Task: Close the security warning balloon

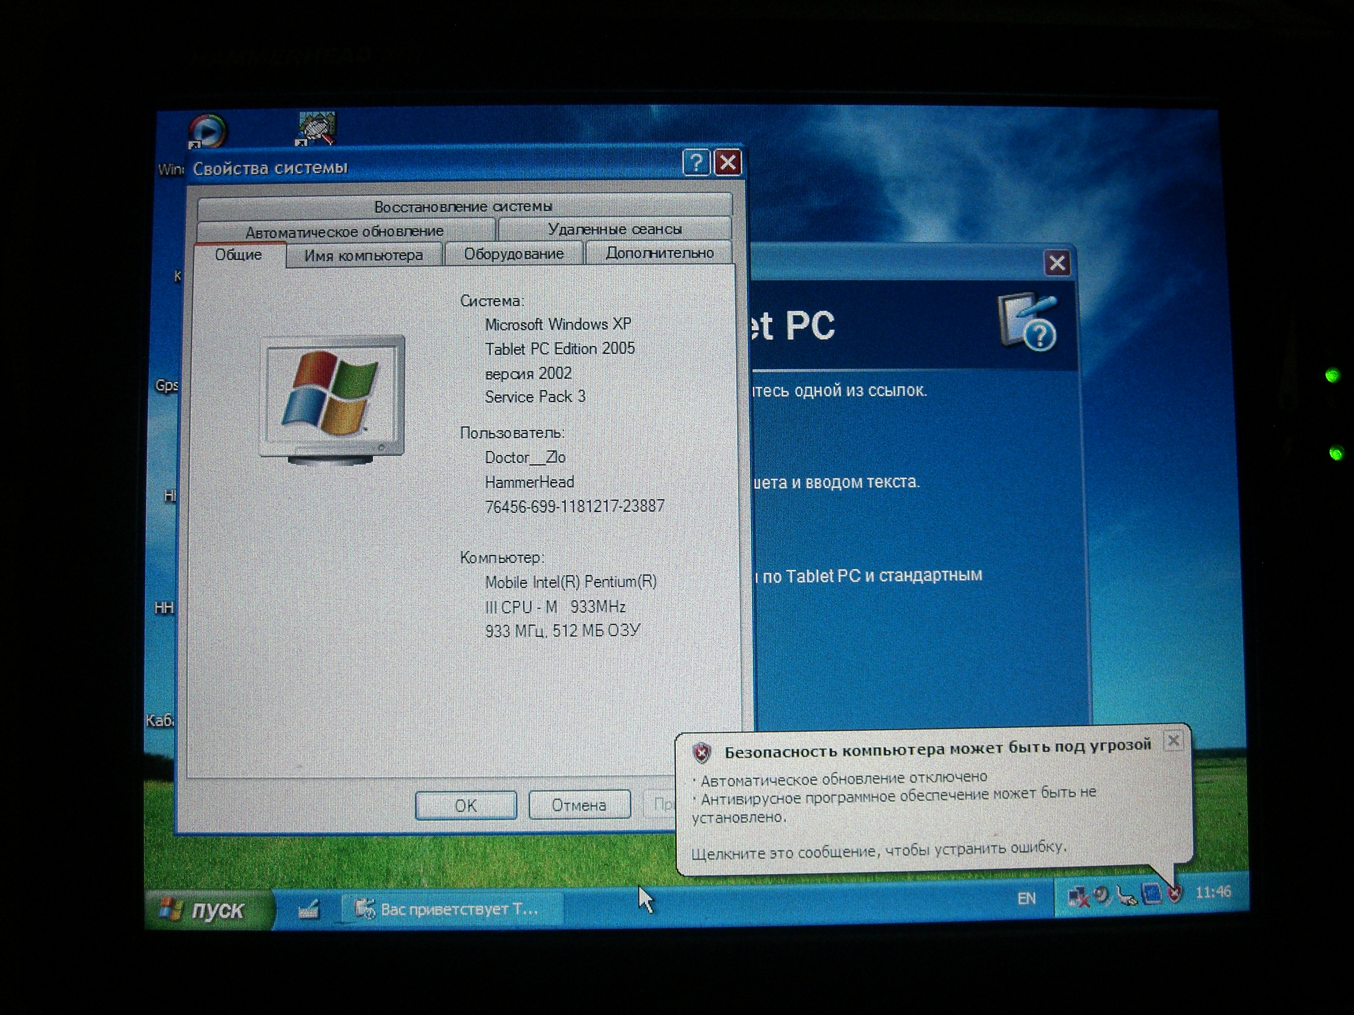Action: pos(1173,741)
